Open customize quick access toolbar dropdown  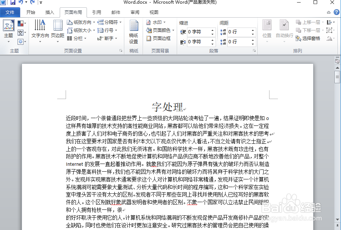(x=41, y=3)
